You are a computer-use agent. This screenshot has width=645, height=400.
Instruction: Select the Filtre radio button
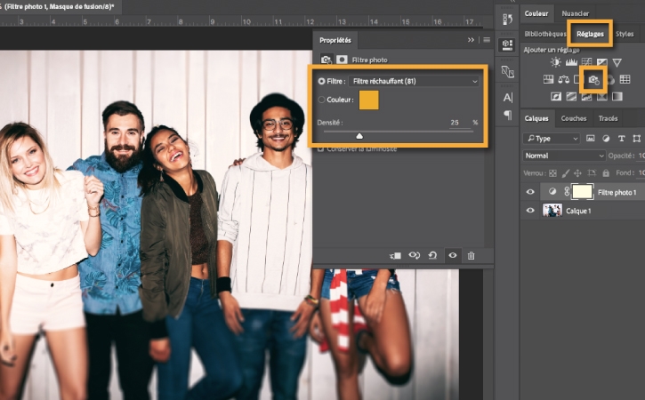pyautogui.click(x=321, y=81)
